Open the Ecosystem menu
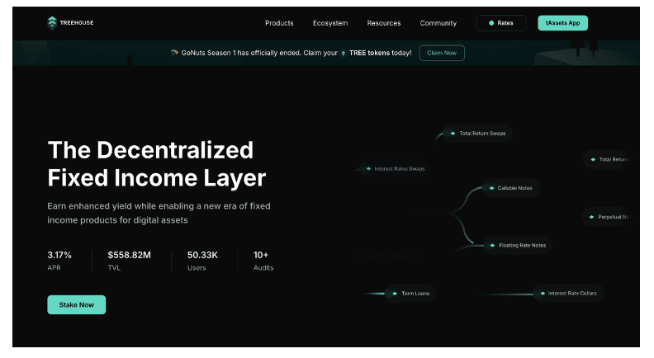This screenshot has height=358, width=654. [330, 23]
